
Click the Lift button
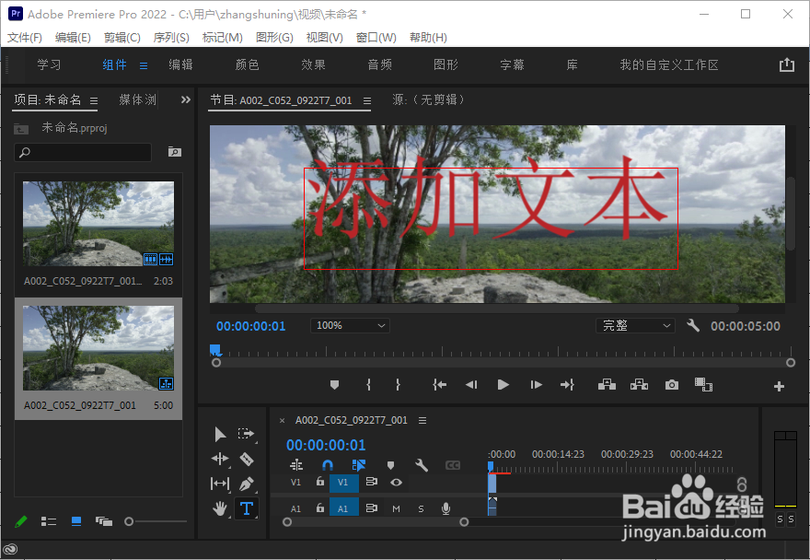607,385
